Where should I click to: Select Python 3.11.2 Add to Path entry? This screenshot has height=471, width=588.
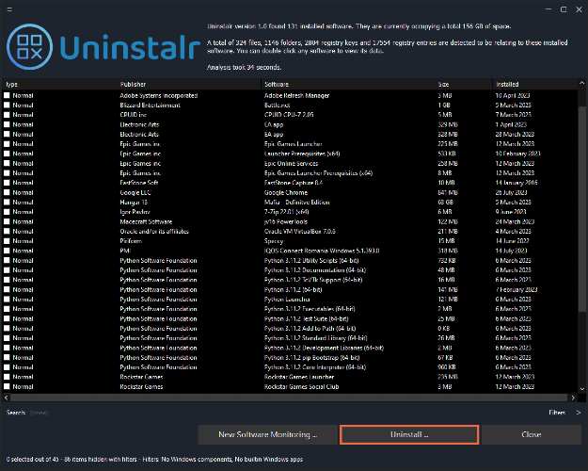tap(310, 328)
